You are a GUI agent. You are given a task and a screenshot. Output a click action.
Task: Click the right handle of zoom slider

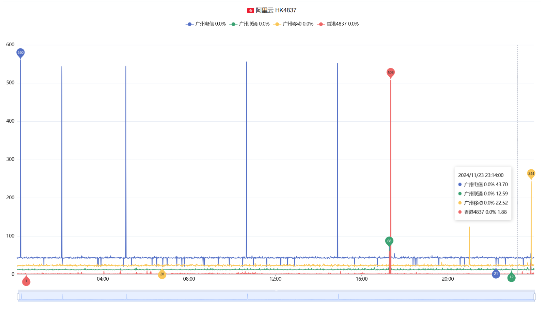[534, 297]
